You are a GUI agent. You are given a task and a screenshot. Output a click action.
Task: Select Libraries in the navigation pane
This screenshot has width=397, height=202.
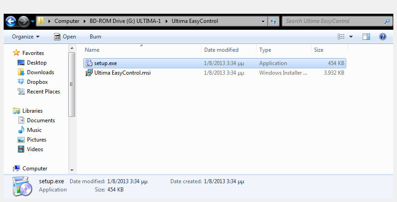tap(33, 111)
